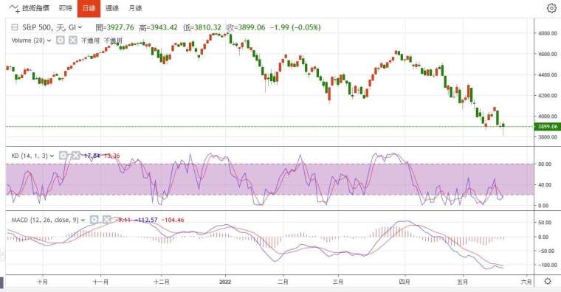Click the S&P 500 chart title
This screenshot has width=561, height=292.
click(49, 27)
